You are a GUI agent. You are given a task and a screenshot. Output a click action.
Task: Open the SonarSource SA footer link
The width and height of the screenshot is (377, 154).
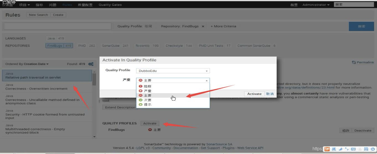(219, 144)
